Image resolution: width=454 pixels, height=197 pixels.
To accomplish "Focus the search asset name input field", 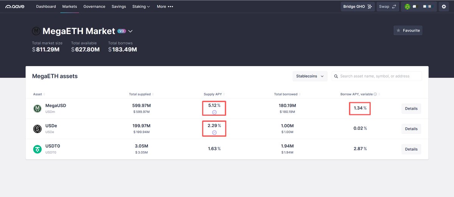I will (376, 76).
